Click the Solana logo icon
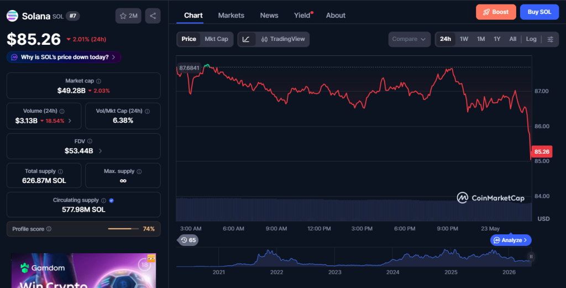Image resolution: width=566 pixels, height=288 pixels. pos(12,16)
